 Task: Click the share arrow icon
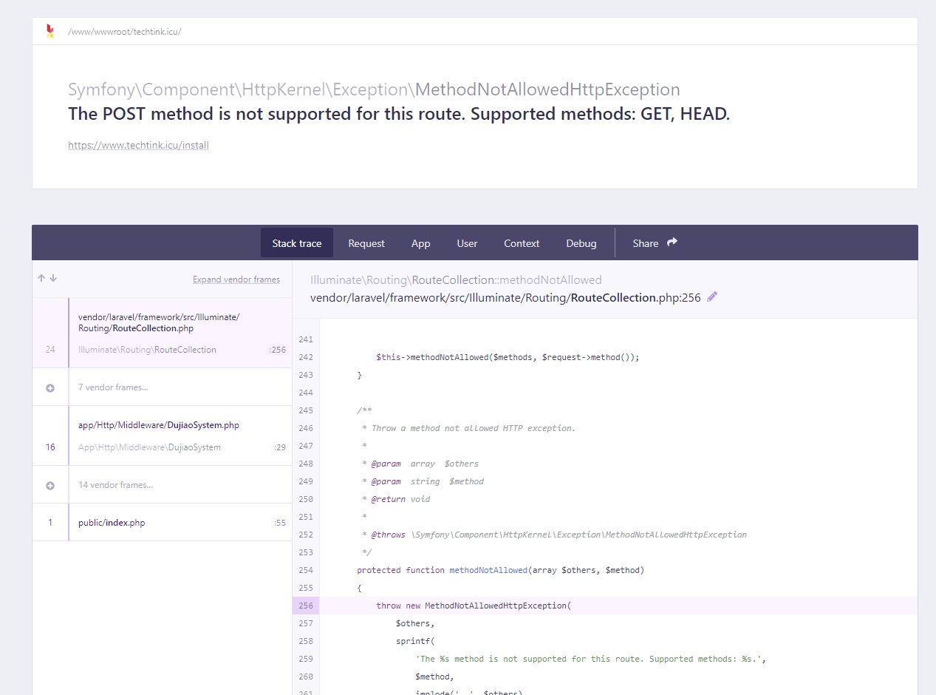point(672,243)
